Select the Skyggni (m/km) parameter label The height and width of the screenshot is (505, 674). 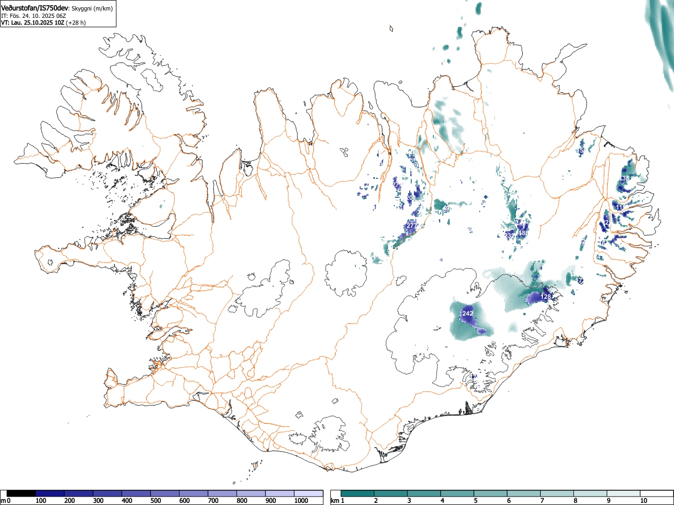click(91, 8)
